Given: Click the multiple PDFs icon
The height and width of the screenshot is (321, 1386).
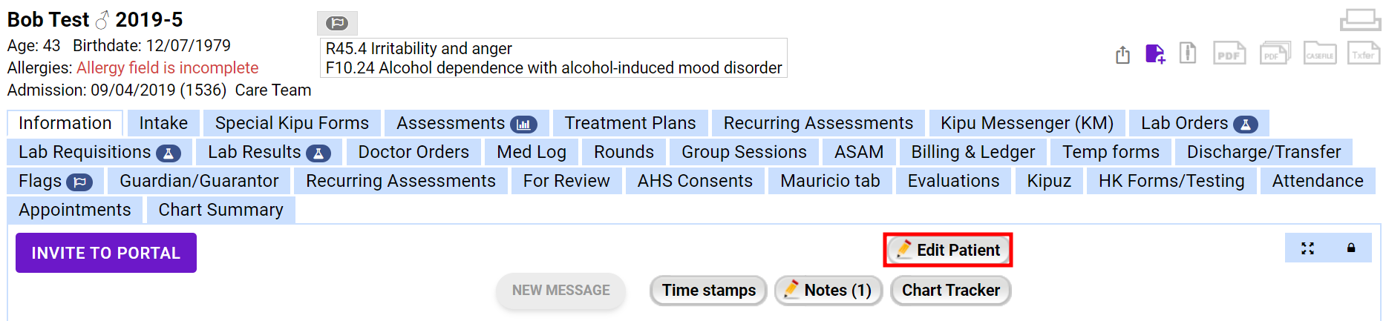Looking at the screenshot, I should [x=1275, y=54].
